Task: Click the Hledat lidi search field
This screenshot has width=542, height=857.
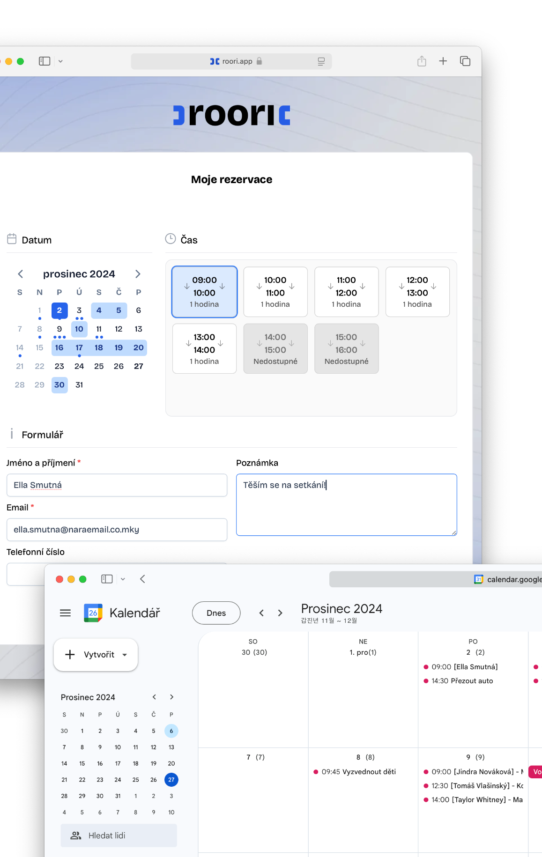Action: [119, 835]
